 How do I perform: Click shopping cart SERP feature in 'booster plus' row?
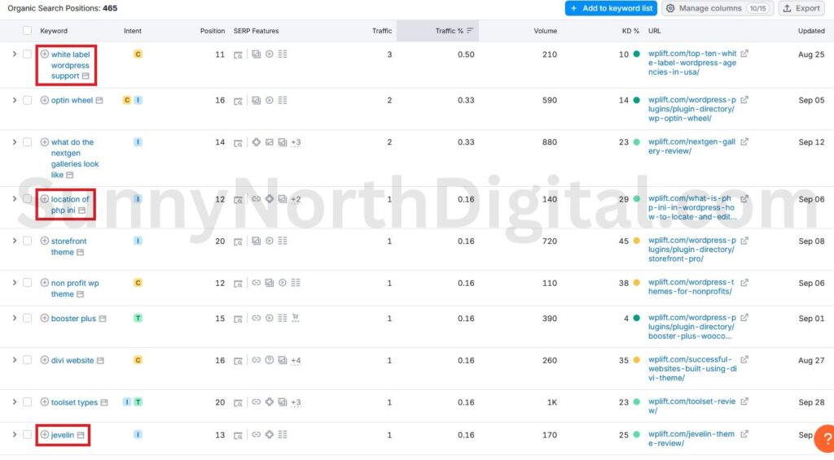pos(296,318)
